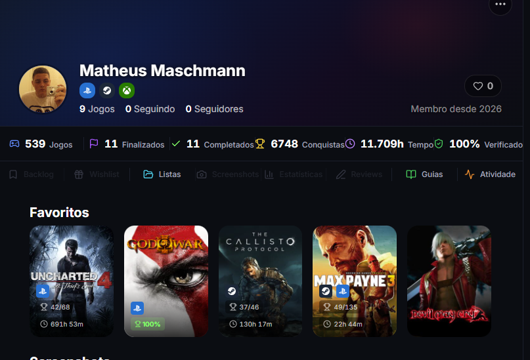The height and width of the screenshot is (360, 530).
Task: Select the 539 Jogos stat
Action: click(x=41, y=144)
